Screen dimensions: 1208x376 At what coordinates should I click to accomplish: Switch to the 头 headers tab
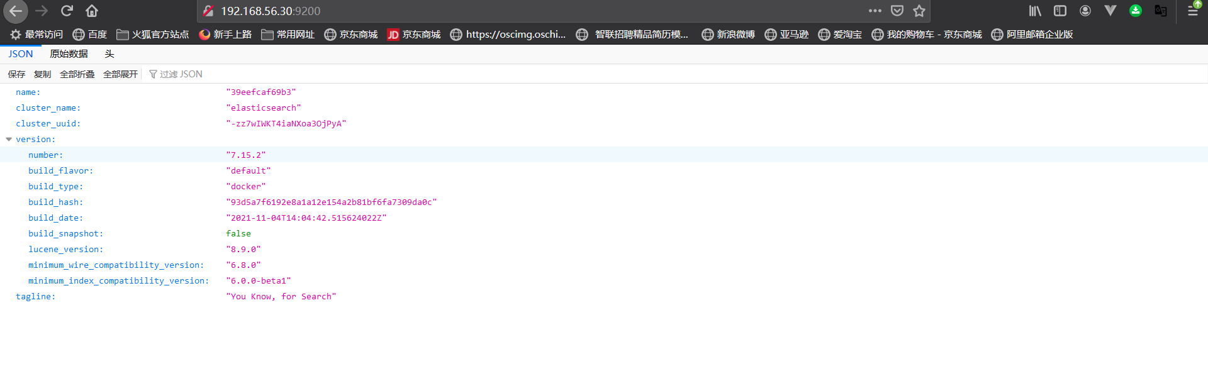(109, 54)
